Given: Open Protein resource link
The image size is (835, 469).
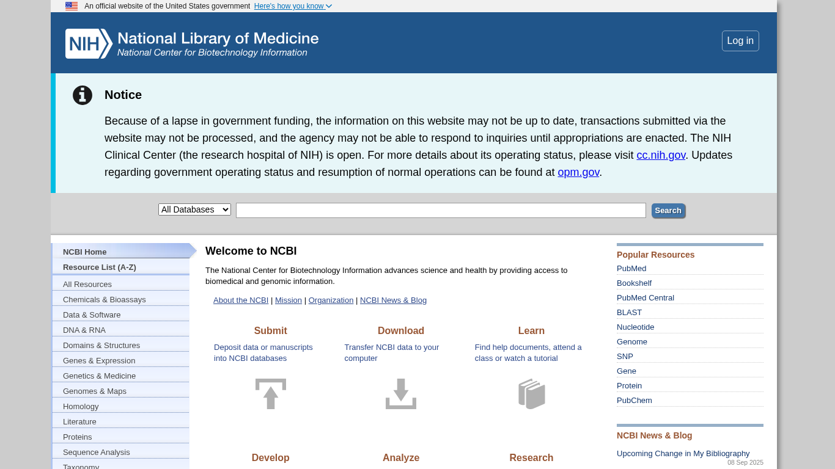Looking at the screenshot, I should (629, 385).
